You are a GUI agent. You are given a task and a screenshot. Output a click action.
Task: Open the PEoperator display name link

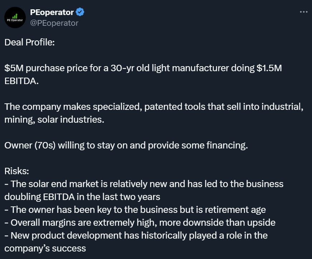click(x=52, y=12)
